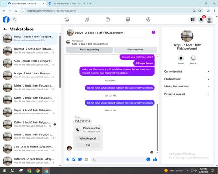Click the listing thumbnail in right panel
This screenshot has height=174, width=218.
pyautogui.click(x=187, y=36)
